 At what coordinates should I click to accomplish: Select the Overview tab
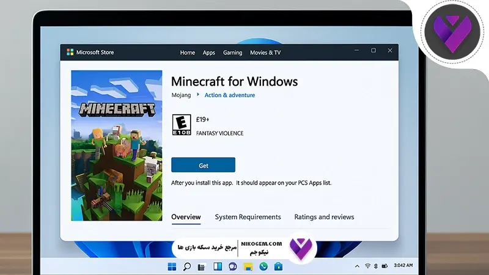click(186, 217)
